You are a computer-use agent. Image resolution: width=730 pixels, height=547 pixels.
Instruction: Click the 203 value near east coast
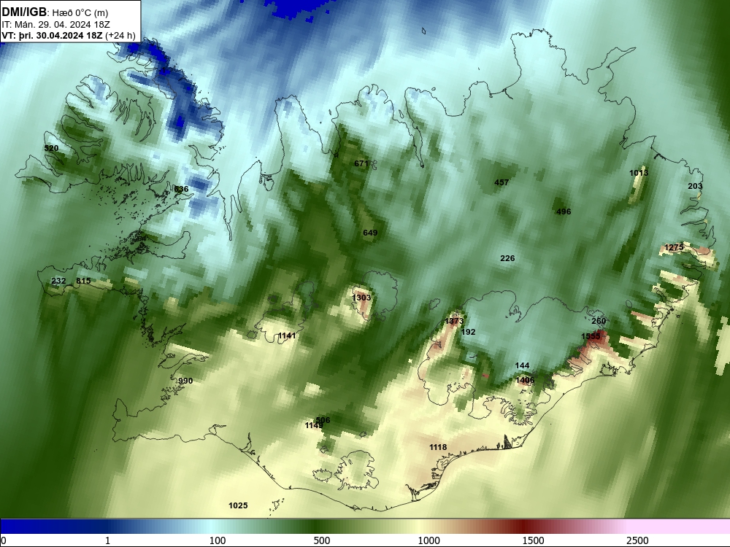[x=695, y=186]
